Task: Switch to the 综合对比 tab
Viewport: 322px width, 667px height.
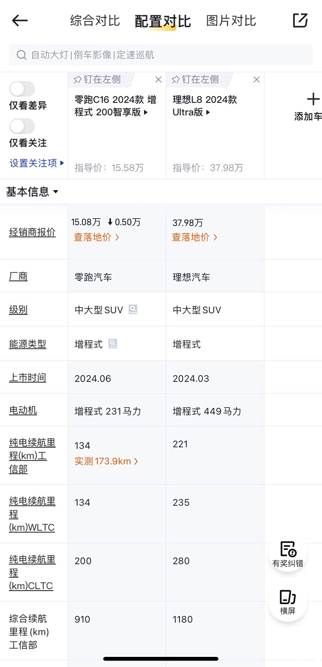Action: 94,21
